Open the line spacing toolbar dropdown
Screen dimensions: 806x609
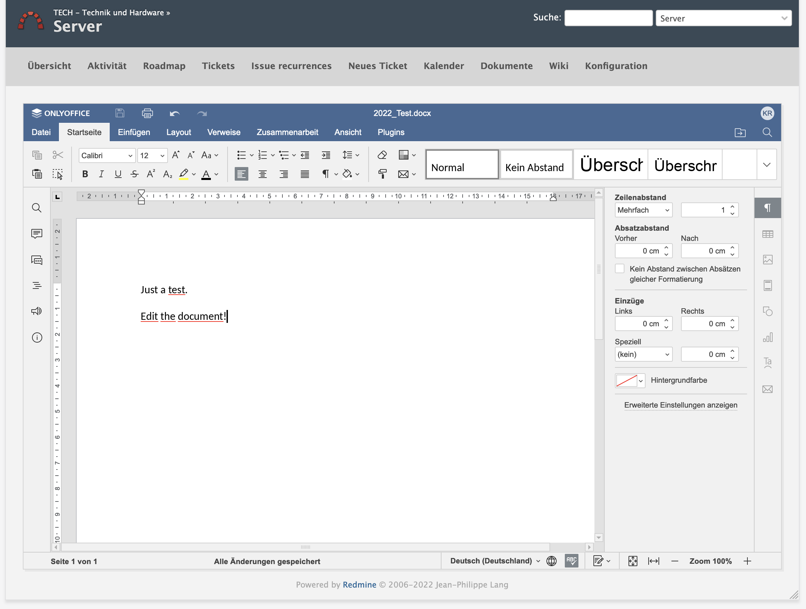[351, 155]
